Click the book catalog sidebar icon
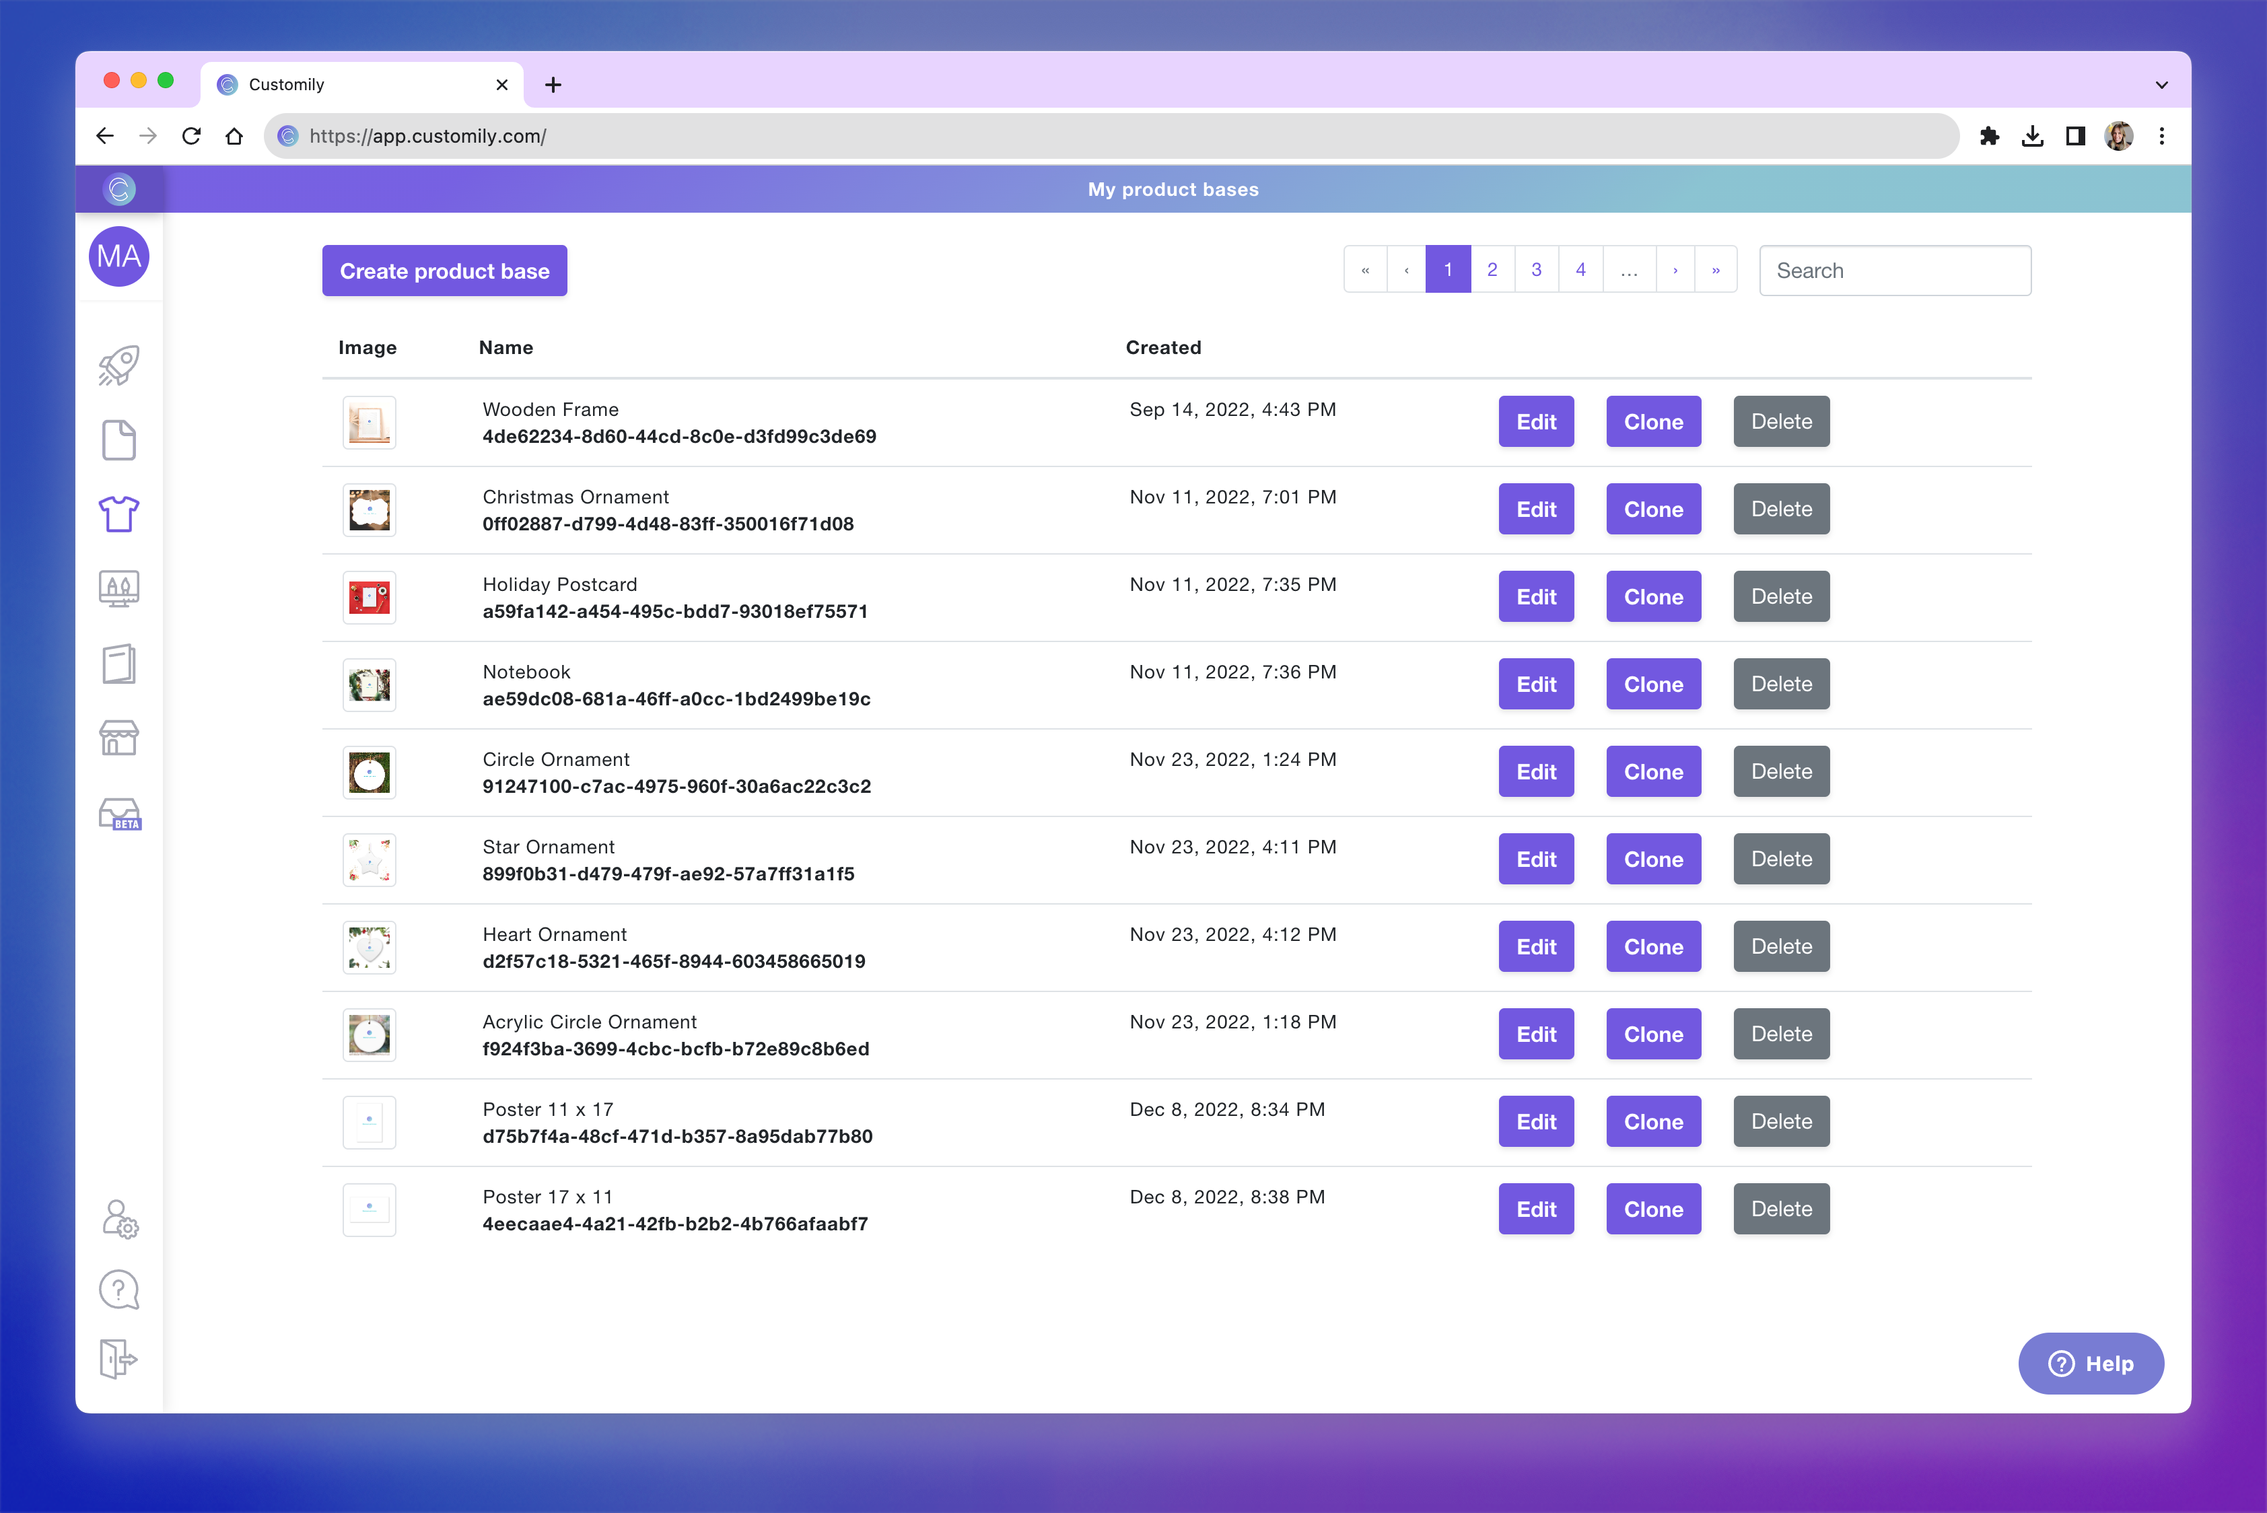 point(118,664)
